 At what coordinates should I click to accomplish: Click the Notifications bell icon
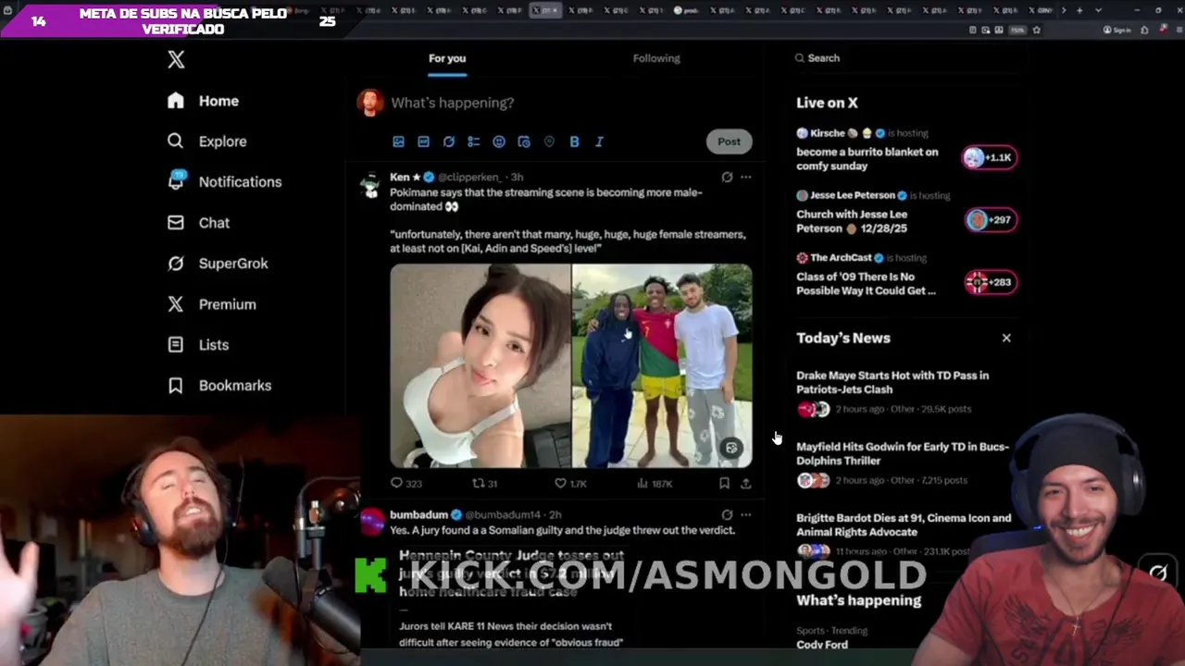176,180
